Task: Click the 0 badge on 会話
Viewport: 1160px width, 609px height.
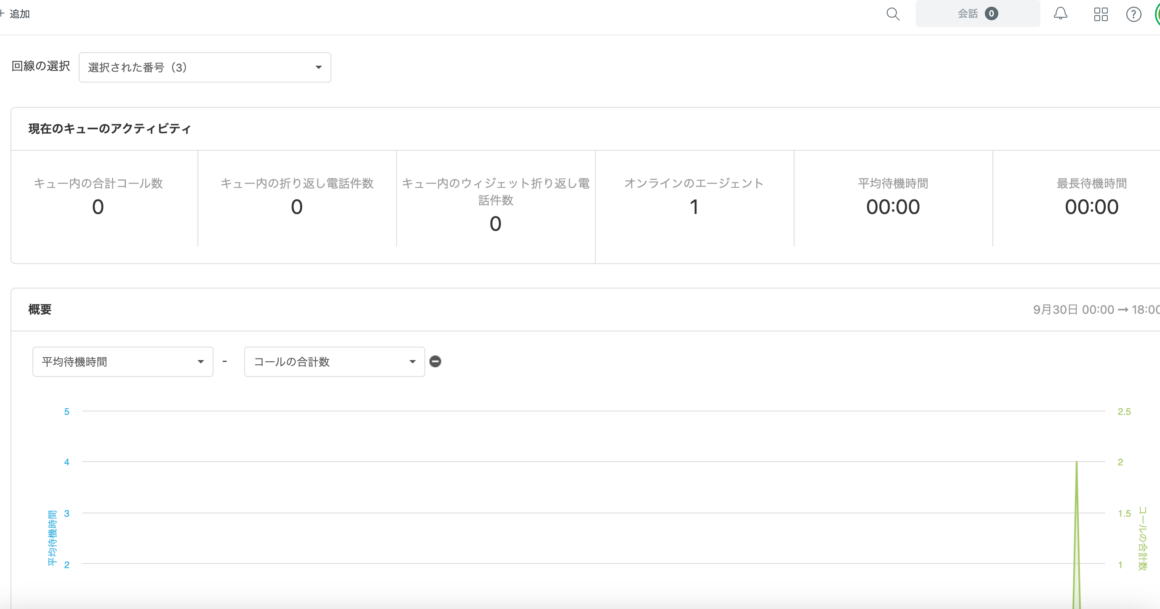Action: click(x=991, y=13)
